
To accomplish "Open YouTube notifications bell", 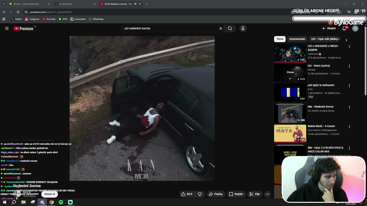I will (345, 28).
